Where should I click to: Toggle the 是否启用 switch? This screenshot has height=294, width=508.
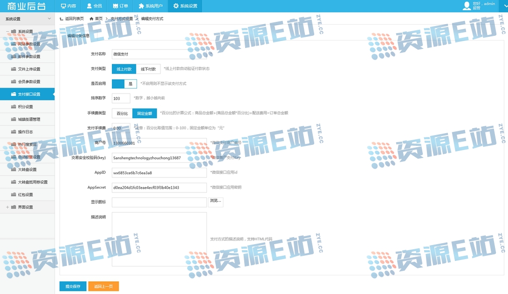pos(124,84)
